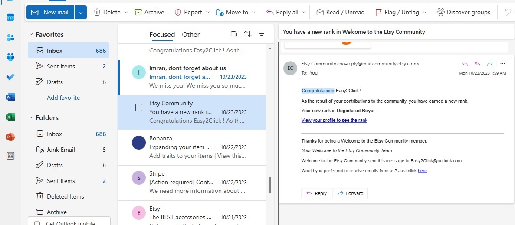Image resolution: width=515 pixels, height=225 pixels.
Task: Switch to the Focused tab
Action: (x=162, y=34)
